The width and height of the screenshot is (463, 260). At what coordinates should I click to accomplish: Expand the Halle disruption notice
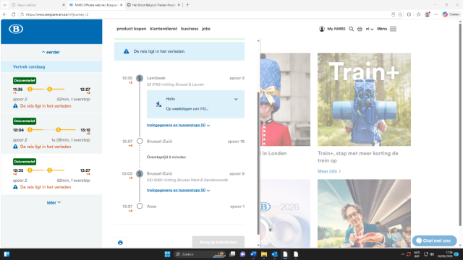(x=236, y=99)
